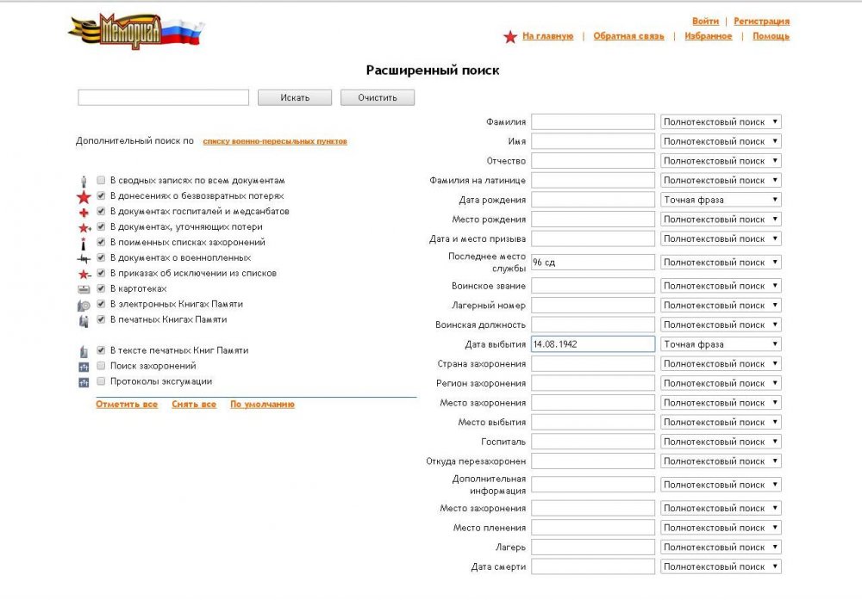This screenshot has width=862, height=600.
Task: Click the red star icon beside На главную
Action: (510, 37)
